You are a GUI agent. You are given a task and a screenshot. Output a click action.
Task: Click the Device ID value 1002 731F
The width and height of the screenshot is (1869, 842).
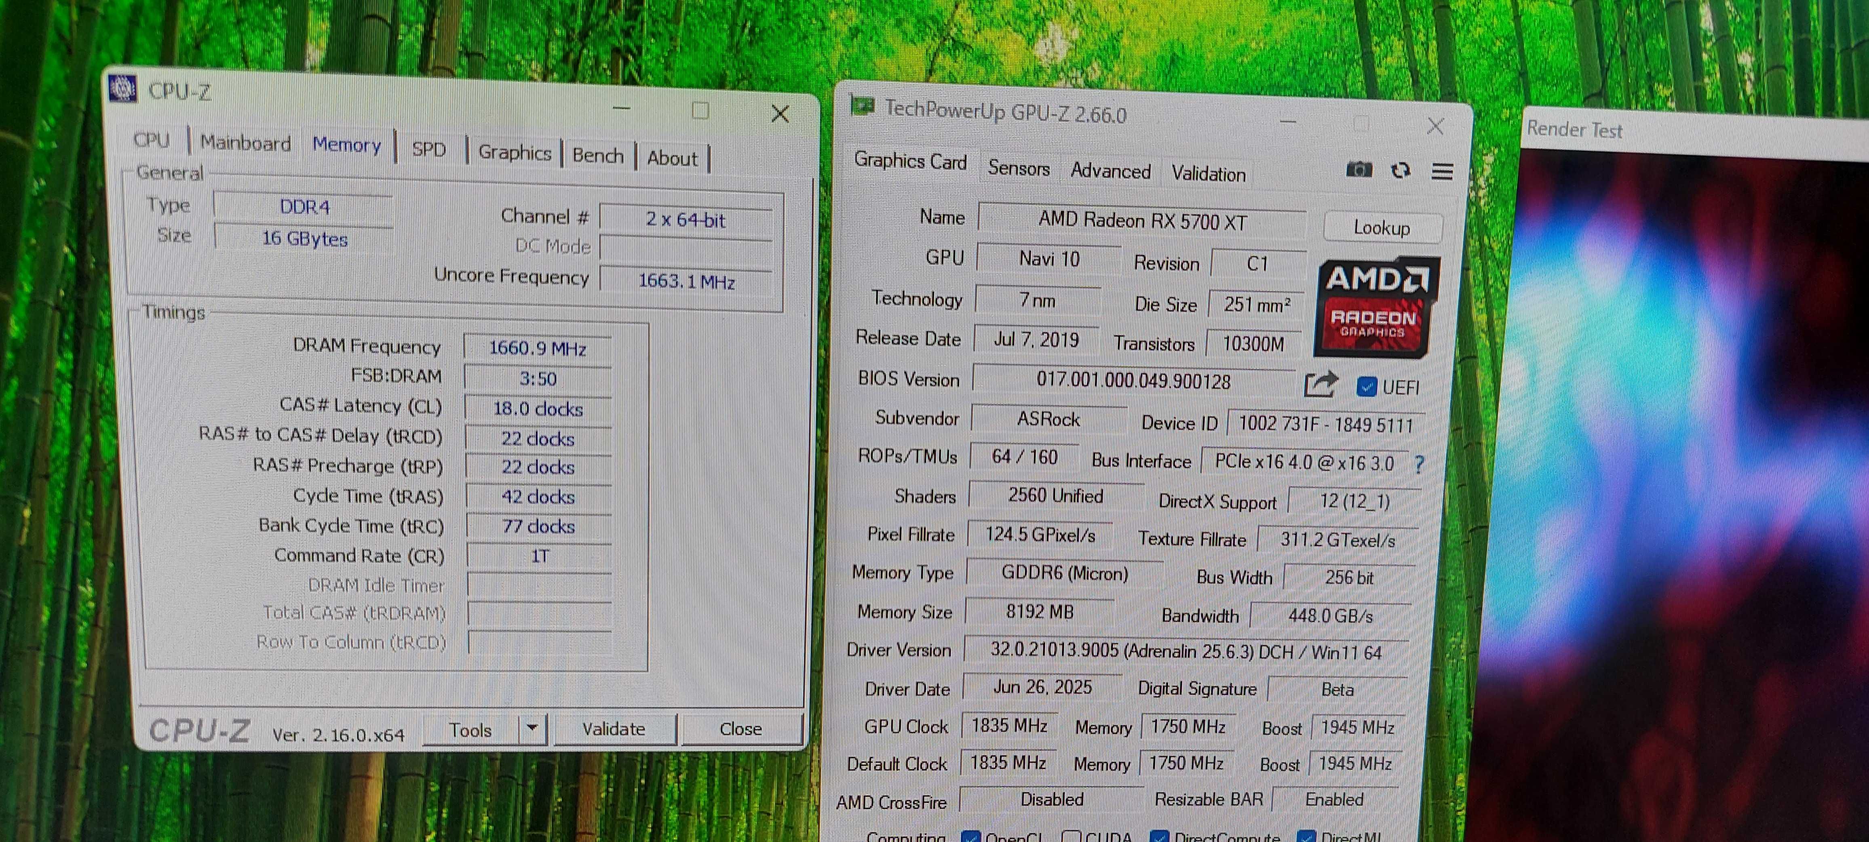point(1326,424)
